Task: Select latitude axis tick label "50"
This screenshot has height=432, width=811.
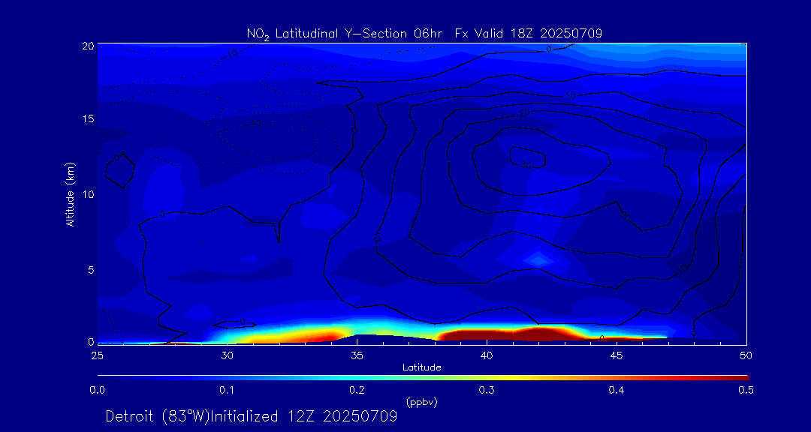Action: click(x=746, y=355)
